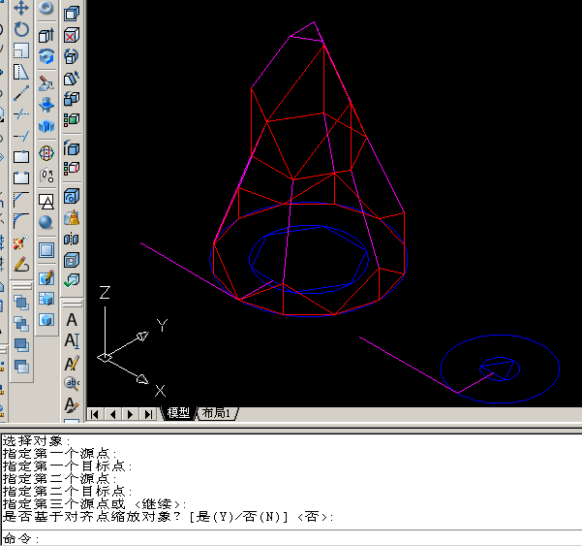
Task: Select the Imprint tool
Action: [x=72, y=196]
